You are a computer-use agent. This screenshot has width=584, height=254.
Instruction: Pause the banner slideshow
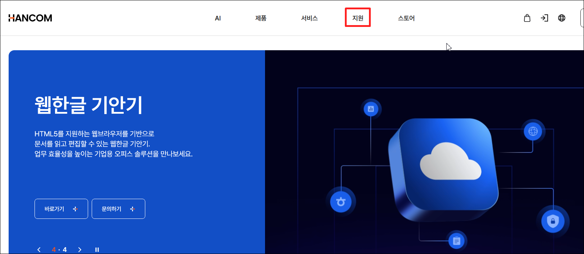(97, 250)
